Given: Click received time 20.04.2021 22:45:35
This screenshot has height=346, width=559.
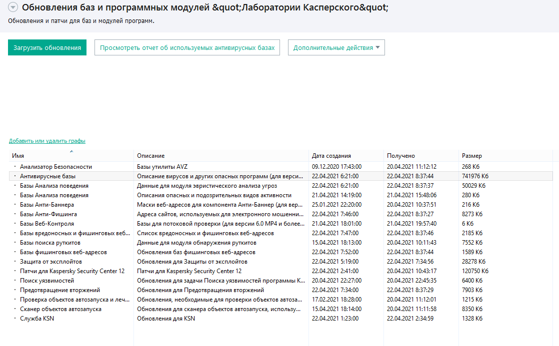Looking at the screenshot, I should coord(412,281).
